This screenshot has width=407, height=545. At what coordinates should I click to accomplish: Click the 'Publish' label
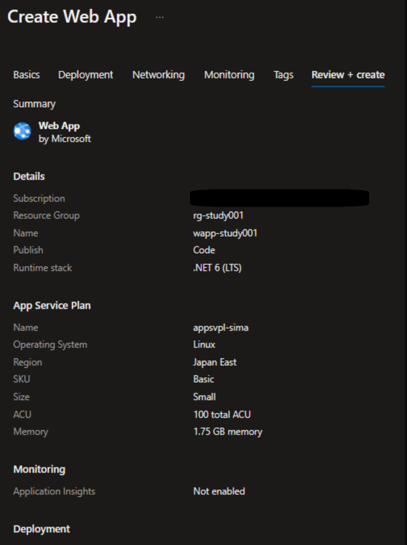point(28,250)
